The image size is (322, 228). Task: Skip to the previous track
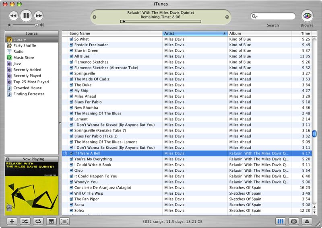point(13,16)
